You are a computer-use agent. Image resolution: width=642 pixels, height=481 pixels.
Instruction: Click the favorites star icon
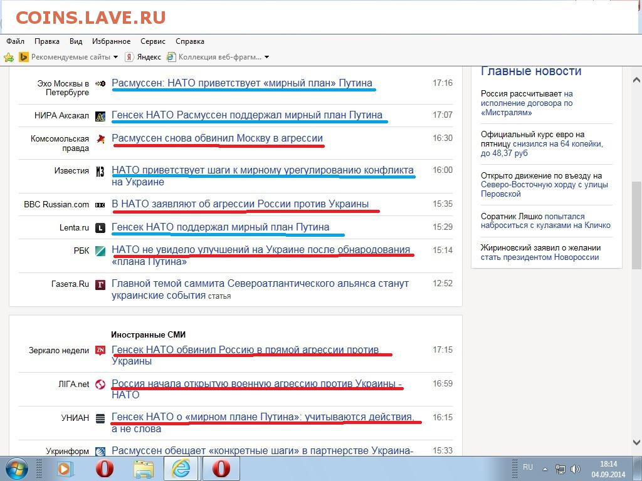click(9, 57)
